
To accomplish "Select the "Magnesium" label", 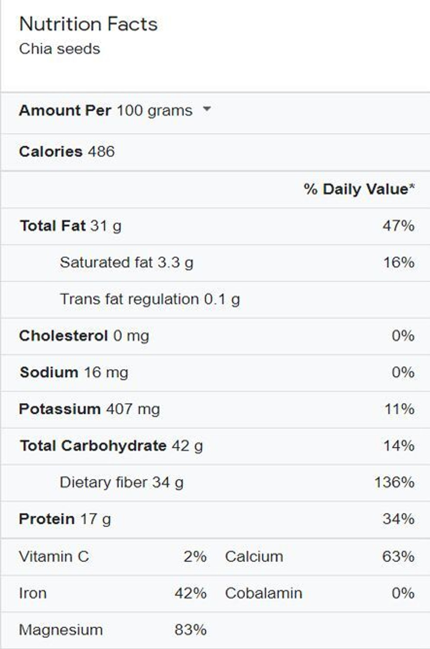I will tap(61, 630).
